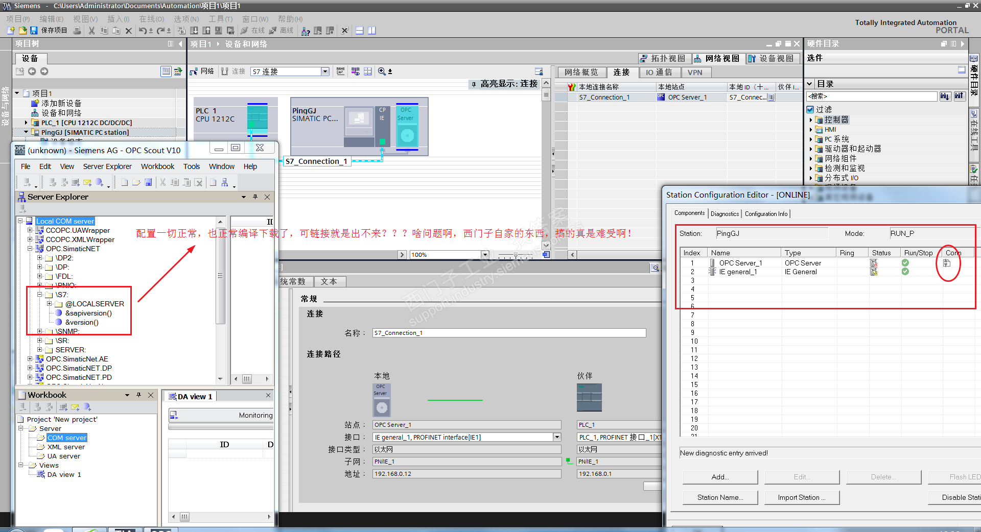
Task: Click the Monitoring button in DA view
Action: [x=221, y=415]
